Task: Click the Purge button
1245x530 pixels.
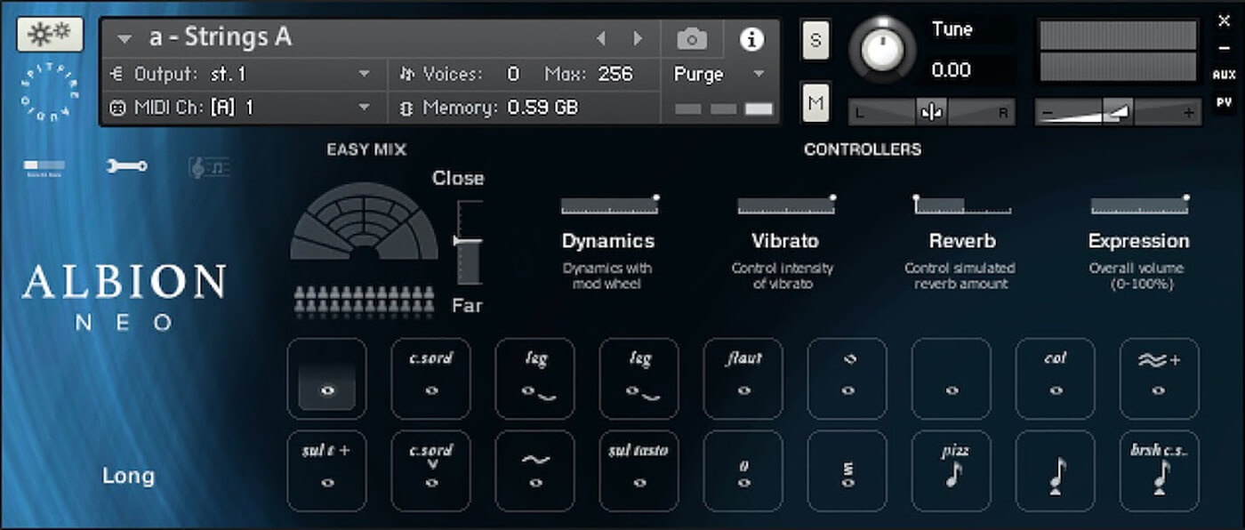Action: tap(701, 75)
